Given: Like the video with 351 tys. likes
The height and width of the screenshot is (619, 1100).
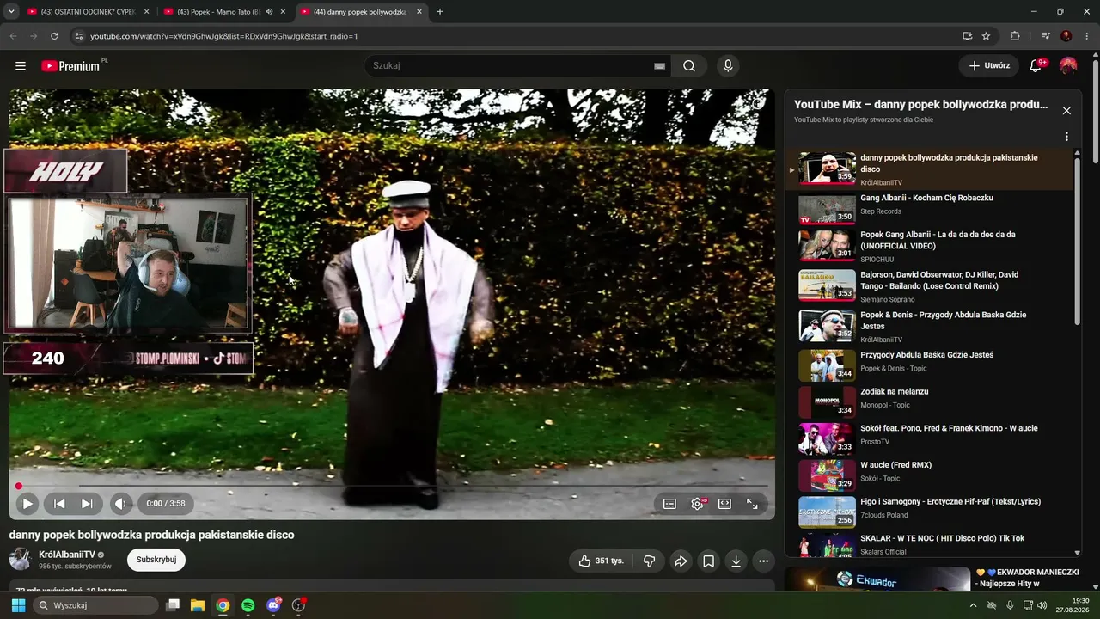Looking at the screenshot, I should coord(602,561).
